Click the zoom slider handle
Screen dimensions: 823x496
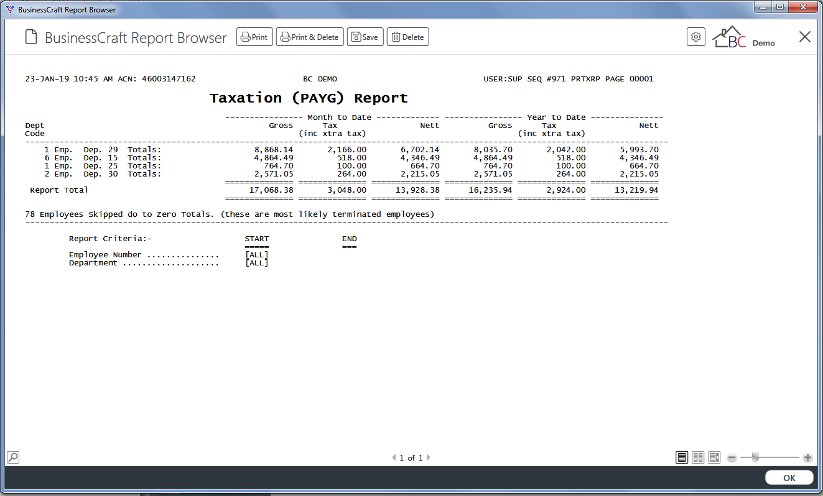tap(755, 458)
